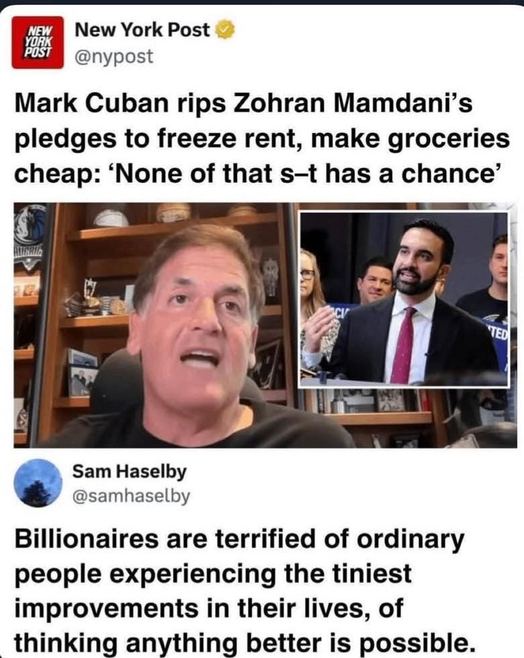The width and height of the screenshot is (524, 658).
Task: Click the gold verified badge
Action: pyautogui.click(x=225, y=30)
